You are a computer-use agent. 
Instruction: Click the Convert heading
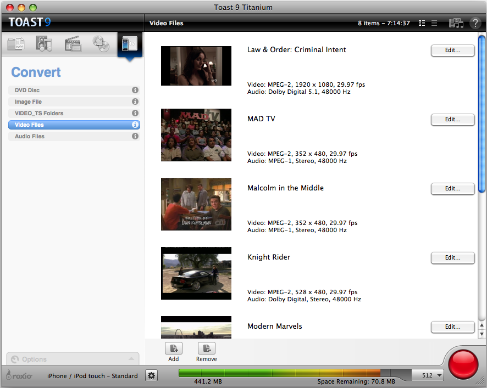pyautogui.click(x=36, y=72)
